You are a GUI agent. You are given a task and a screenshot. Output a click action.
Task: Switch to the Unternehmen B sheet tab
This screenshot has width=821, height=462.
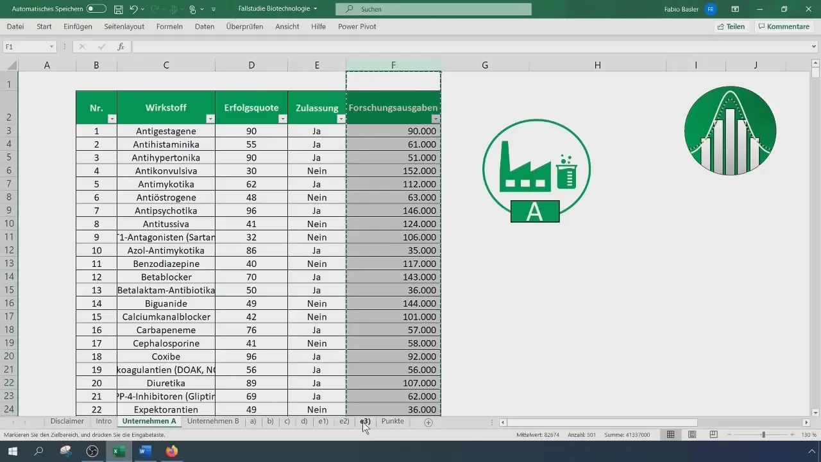pos(213,422)
